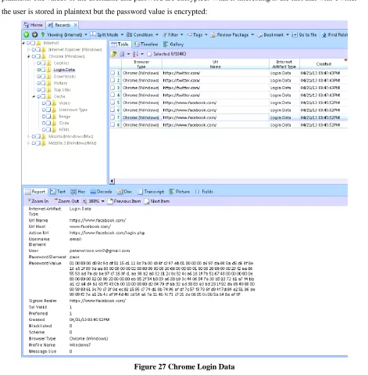Open the Text viewer tab
This screenshot has height=375, width=368.
[x=58, y=192]
